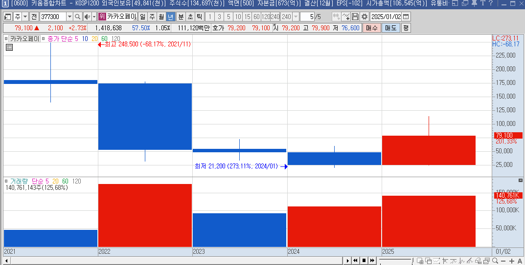Expand the speaker options dropdown arrow

pyautogui.click(x=94, y=17)
